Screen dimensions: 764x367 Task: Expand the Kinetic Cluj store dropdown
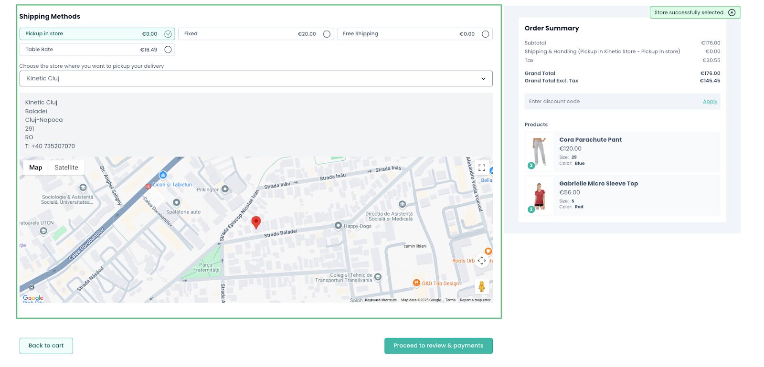click(x=256, y=79)
